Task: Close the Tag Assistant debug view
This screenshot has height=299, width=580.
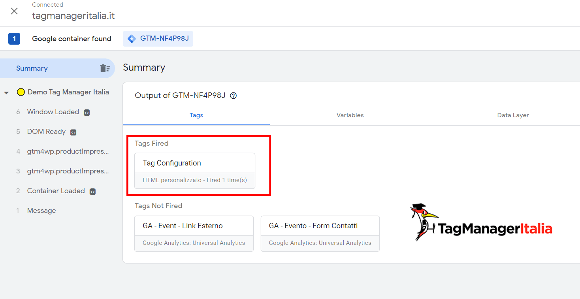Action: (14, 11)
